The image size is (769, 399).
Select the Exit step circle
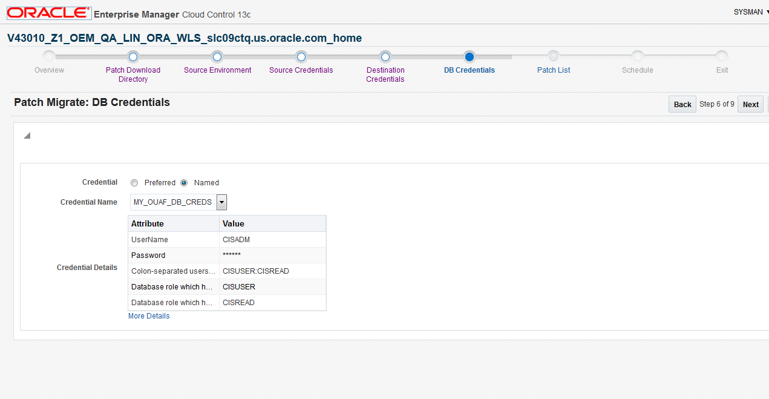tap(721, 57)
